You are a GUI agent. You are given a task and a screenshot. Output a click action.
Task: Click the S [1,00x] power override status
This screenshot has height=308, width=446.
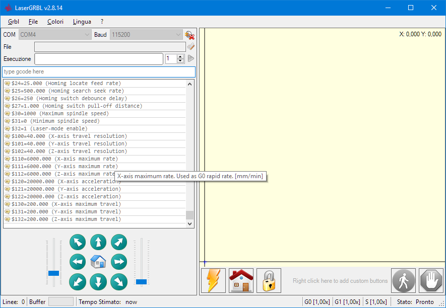point(376,302)
